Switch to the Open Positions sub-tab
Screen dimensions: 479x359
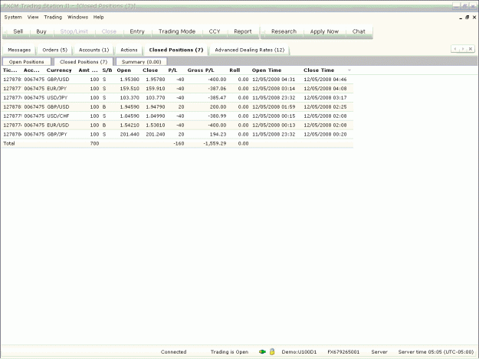coord(27,62)
